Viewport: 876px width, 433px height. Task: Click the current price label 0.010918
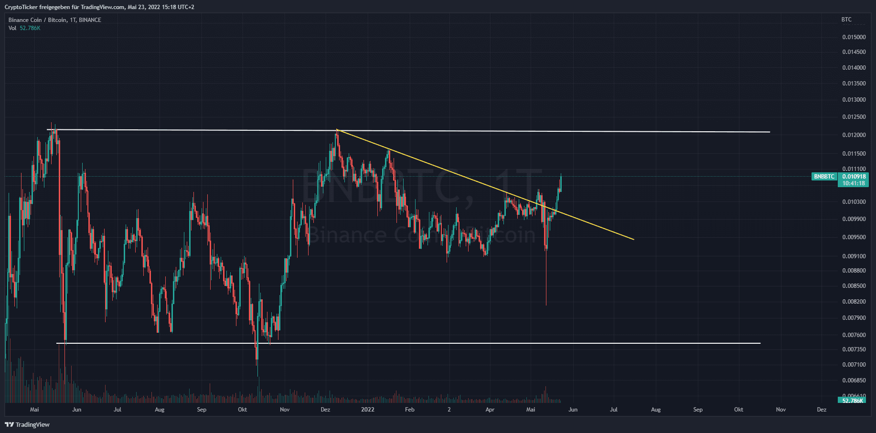tap(854, 177)
